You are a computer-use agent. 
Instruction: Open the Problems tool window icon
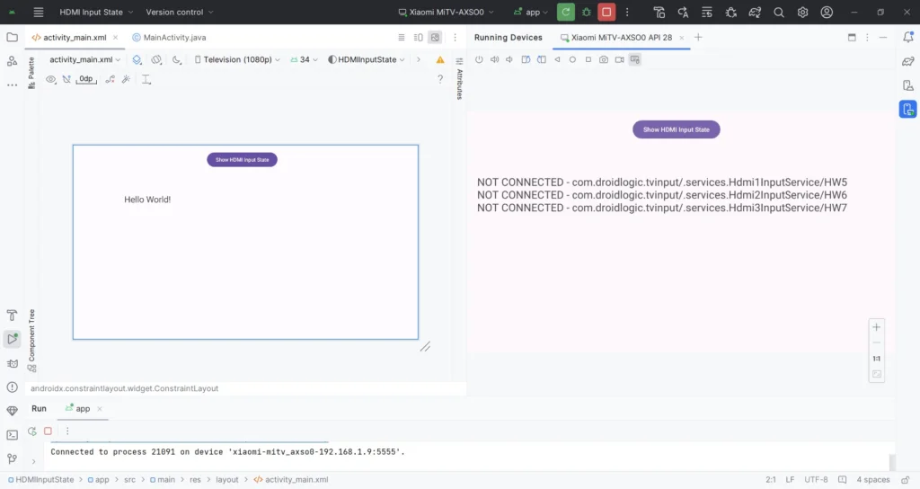12,387
